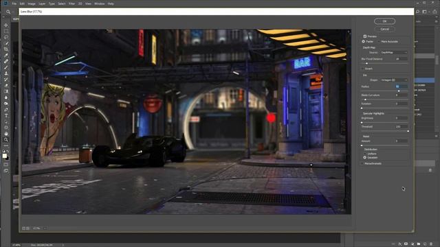This screenshot has width=440, height=247.
Task: Select Uniform noise distribution
Action: (x=365, y=154)
